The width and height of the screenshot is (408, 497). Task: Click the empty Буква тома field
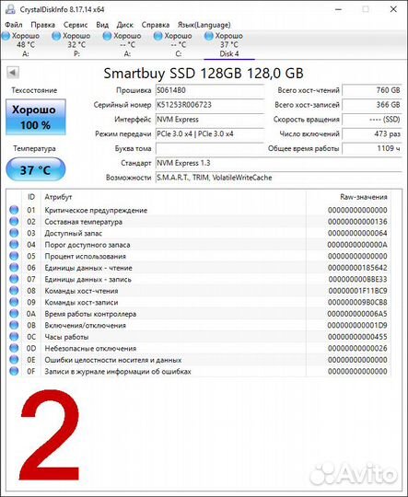210,149
